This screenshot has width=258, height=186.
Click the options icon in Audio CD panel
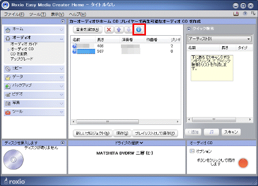(192, 151)
